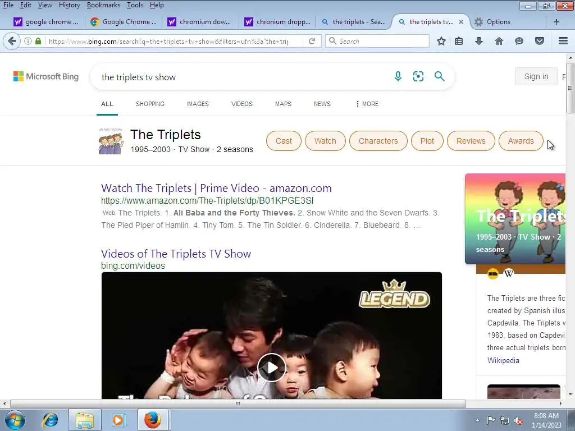Open 'Videos of The Triplets TV Show' link
This screenshot has width=575, height=431.
pyautogui.click(x=176, y=254)
